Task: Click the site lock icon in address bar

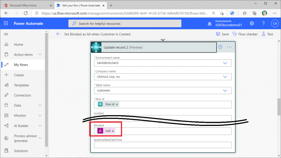Action: pyautogui.click(x=37, y=13)
